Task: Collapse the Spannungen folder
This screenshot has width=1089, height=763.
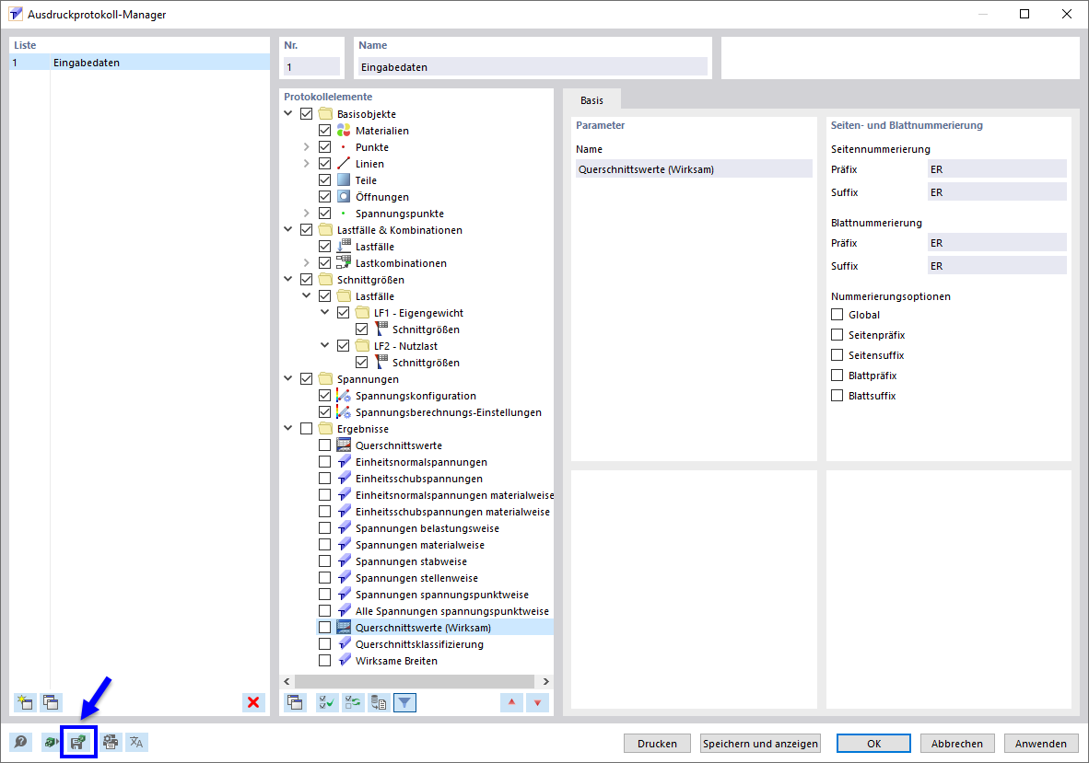Action: [288, 378]
